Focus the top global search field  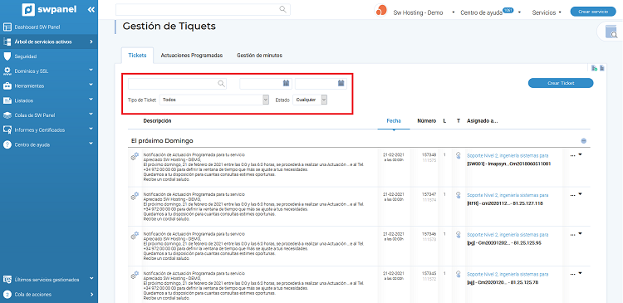click(x=203, y=9)
